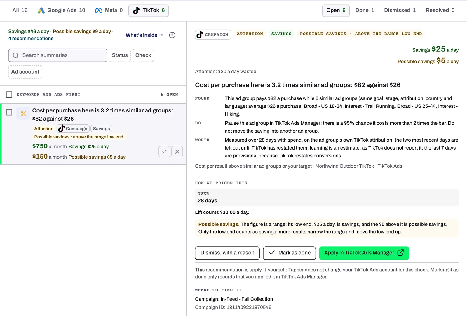The width and height of the screenshot is (467, 316).
Task: Select the Dismissed 1 status tab
Action: click(x=400, y=11)
